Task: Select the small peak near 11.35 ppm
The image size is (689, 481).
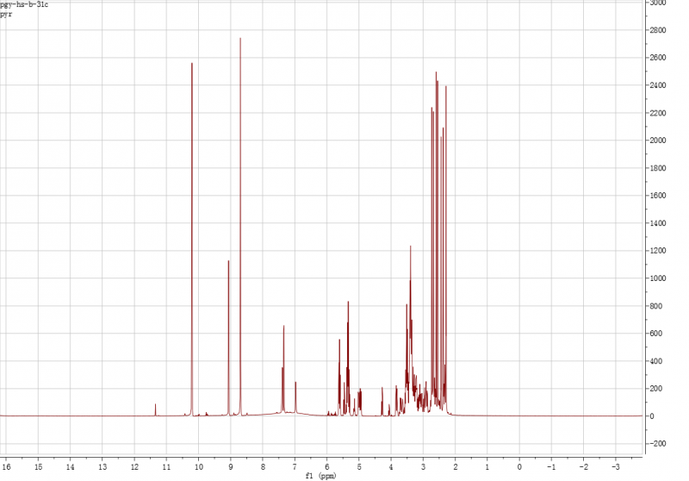Action: point(156,409)
